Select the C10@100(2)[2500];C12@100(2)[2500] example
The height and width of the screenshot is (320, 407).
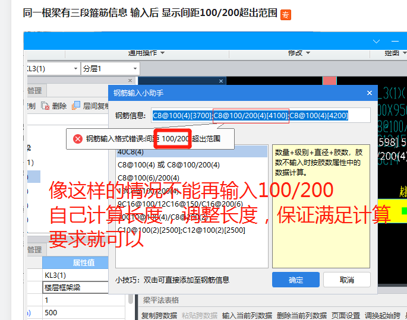coord(181,230)
